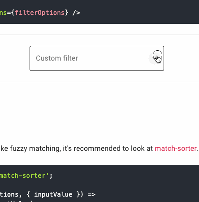Click the word "it's" in the paragraph
The height and width of the screenshot is (202, 199).
(67, 149)
